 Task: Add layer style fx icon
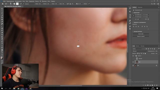[x=145, y=85]
